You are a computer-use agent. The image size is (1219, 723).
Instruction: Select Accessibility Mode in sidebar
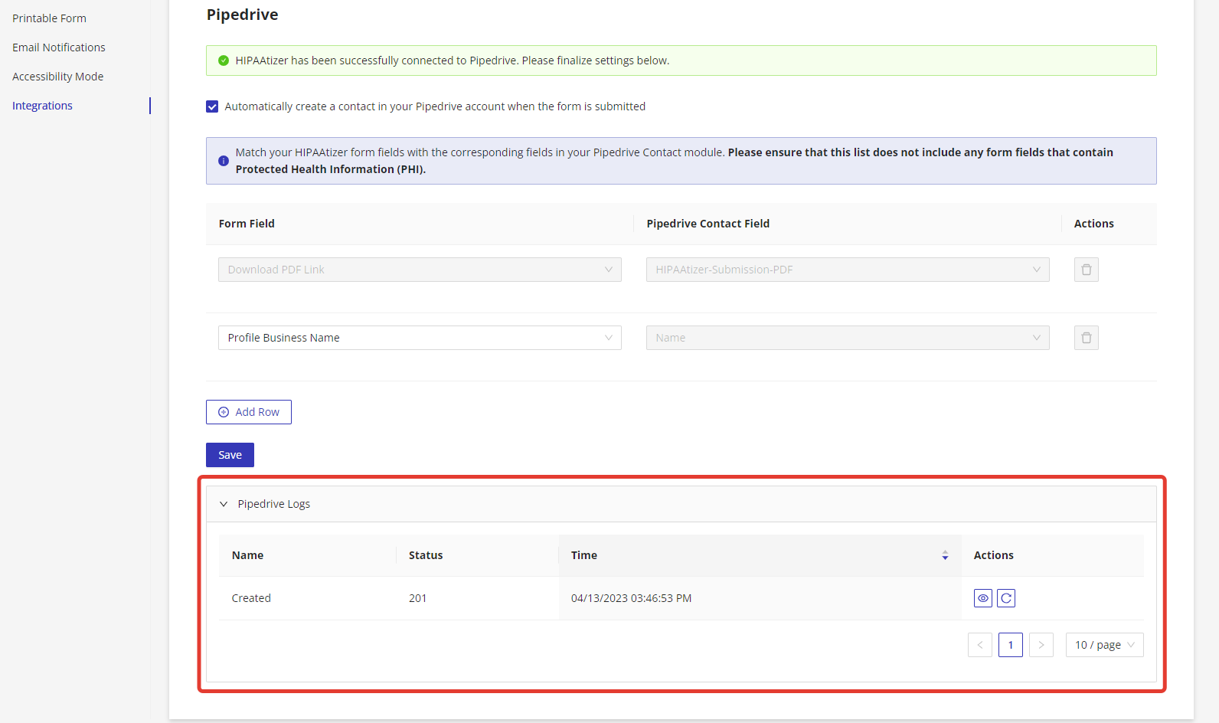click(58, 77)
